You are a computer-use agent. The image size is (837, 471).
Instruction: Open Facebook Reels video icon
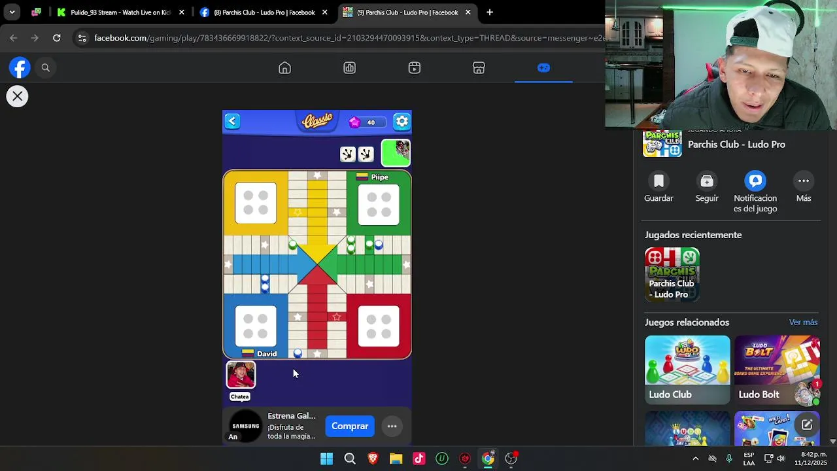414,68
